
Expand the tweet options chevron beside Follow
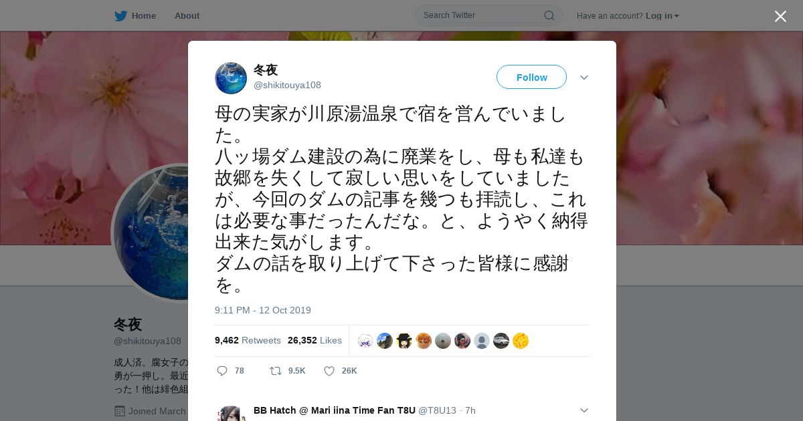584,78
